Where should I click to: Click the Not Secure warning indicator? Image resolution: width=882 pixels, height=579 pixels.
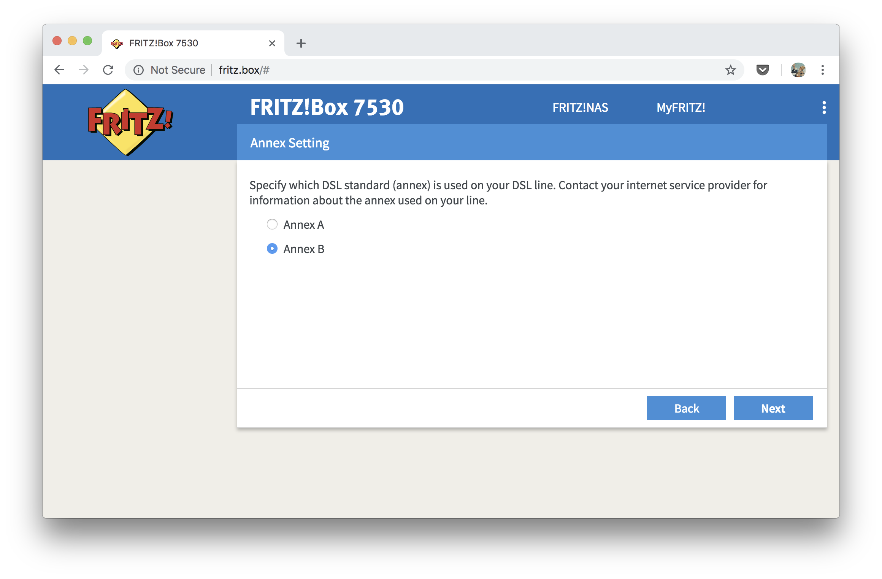coord(166,70)
